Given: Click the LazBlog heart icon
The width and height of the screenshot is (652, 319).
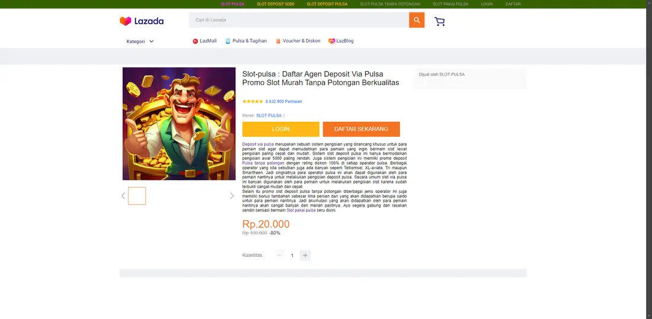Looking at the screenshot, I should [332, 41].
